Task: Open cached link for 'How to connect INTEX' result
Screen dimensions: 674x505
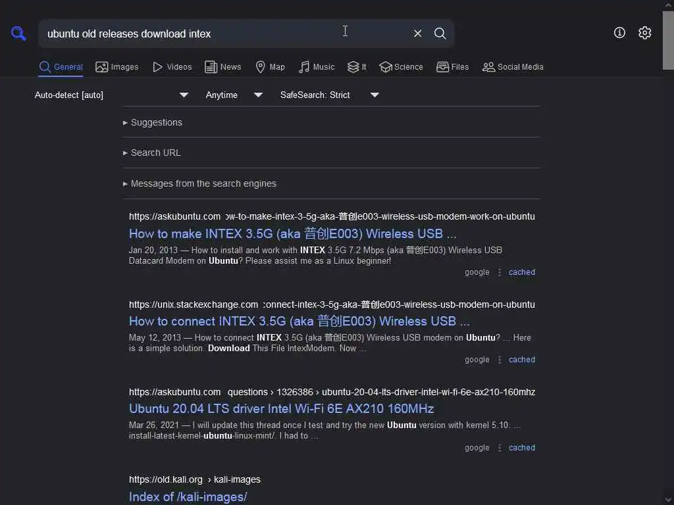Action: [x=522, y=360]
